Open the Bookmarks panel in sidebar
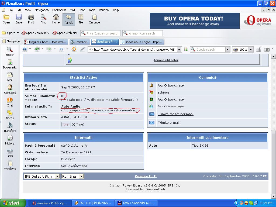 (x=10, y=64)
